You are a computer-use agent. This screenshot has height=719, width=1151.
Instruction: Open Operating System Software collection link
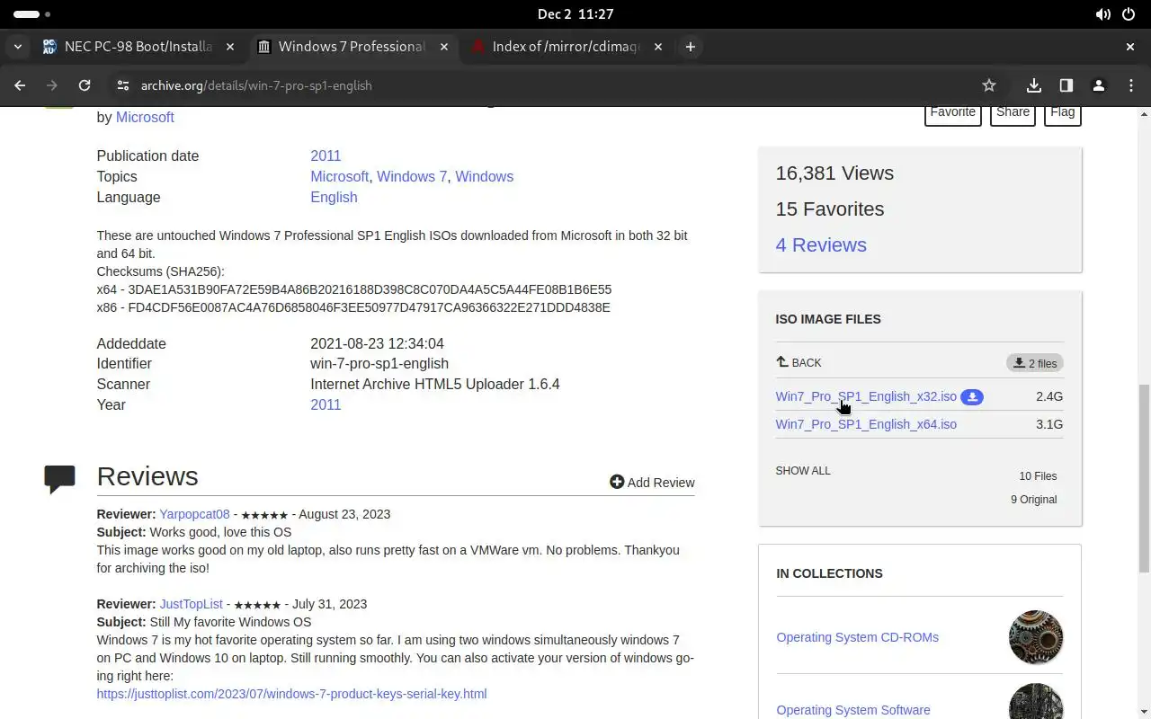853,710
